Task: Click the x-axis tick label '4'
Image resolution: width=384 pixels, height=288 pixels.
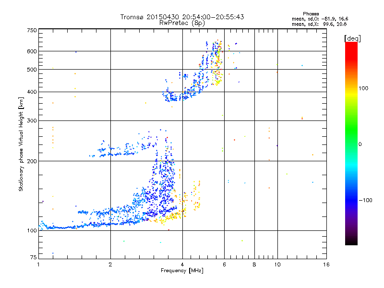Action: (x=182, y=264)
